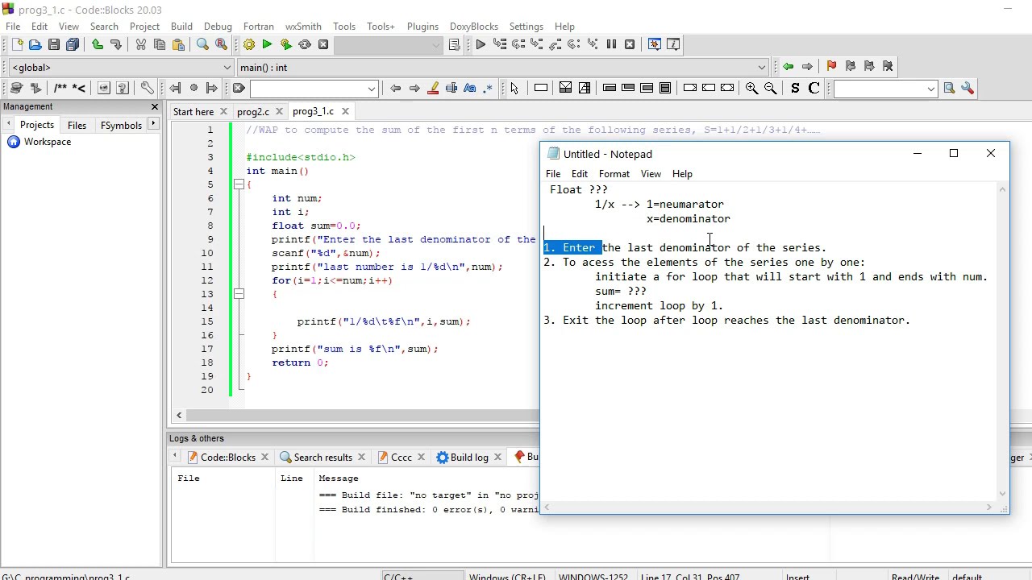This screenshot has width=1032, height=580.
Task: Click the Replace icon
Action: [x=221, y=45]
